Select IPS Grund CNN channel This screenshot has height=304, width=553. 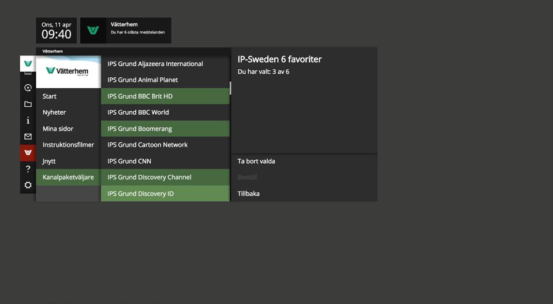click(165, 161)
